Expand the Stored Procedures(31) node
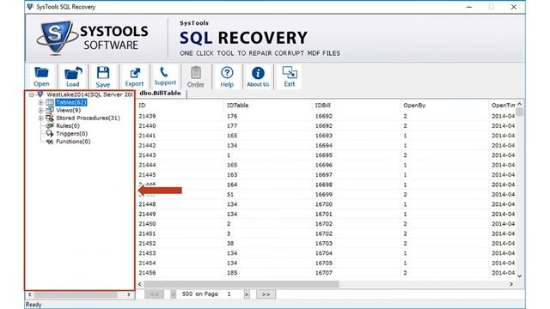Image resolution: width=550 pixels, height=309 pixels. pos(40,118)
